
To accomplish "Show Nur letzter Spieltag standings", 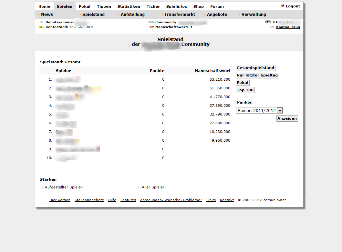I will pyautogui.click(x=257, y=75).
